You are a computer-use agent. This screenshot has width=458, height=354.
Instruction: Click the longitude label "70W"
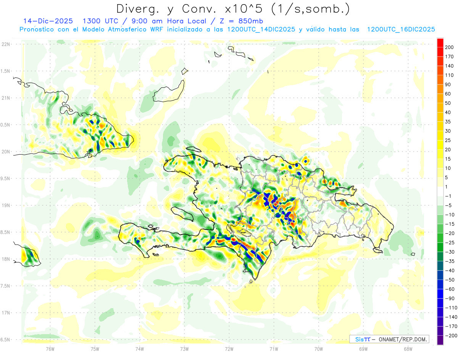[x=319, y=349]
